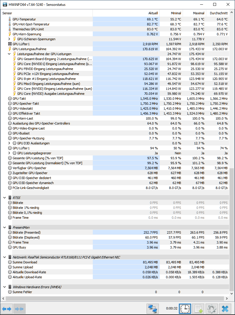The height and width of the screenshot is (315, 235).
Task: Close sensors with the blue X icon
Action: tap(225, 309)
